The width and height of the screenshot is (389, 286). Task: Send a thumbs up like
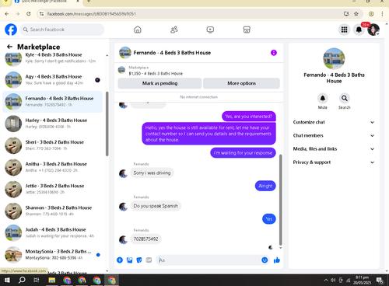click(277, 260)
